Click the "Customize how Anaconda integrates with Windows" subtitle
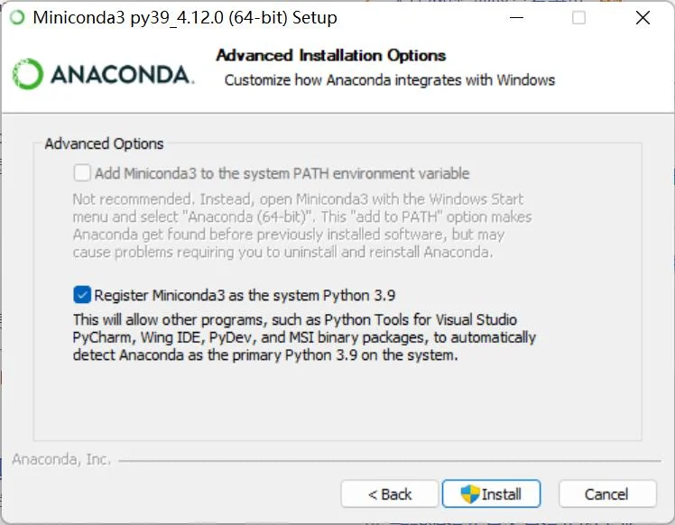The height and width of the screenshot is (525, 675). click(389, 80)
